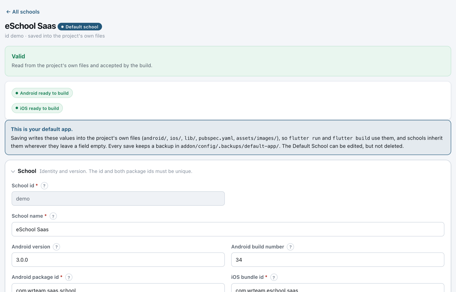The image size is (456, 292).
Task: Click iOS bundle id help icon
Action: tap(274, 277)
